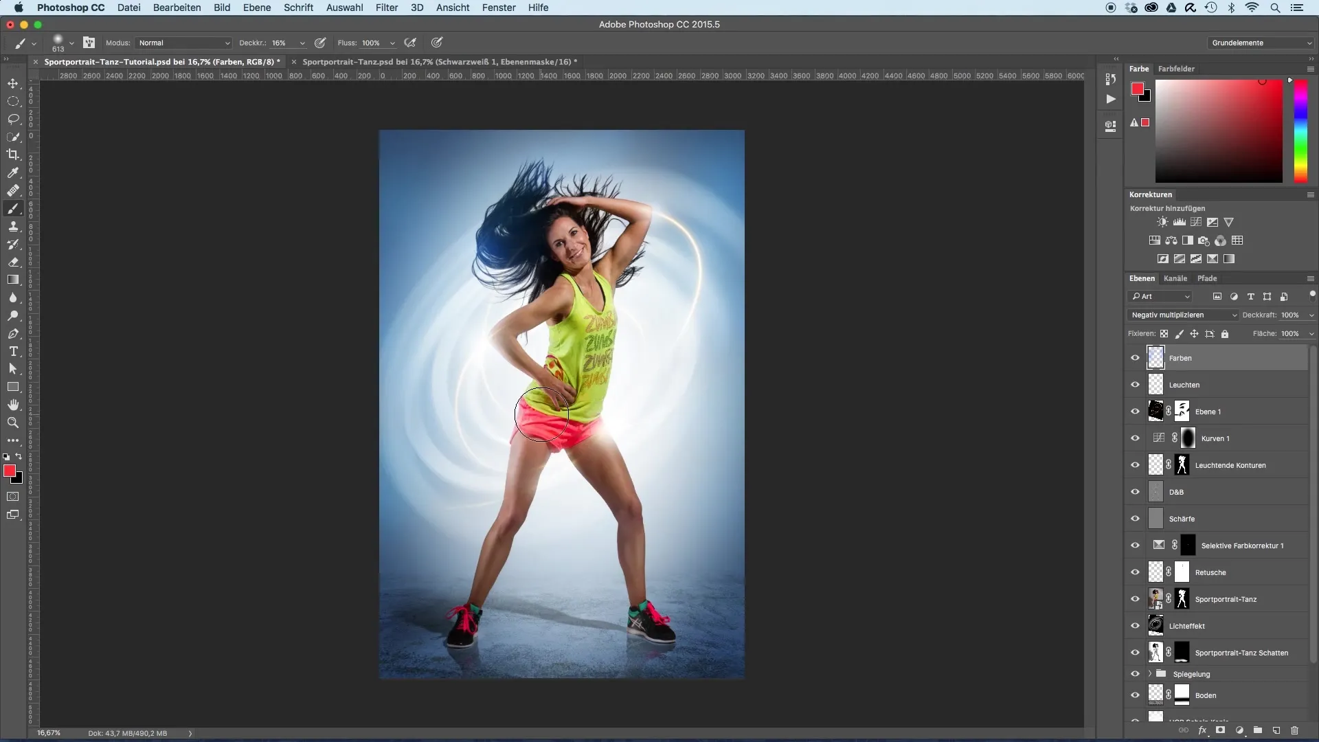Screen dimensions: 1319x742
Task: Delete the selected layer
Action: [x=1294, y=730]
